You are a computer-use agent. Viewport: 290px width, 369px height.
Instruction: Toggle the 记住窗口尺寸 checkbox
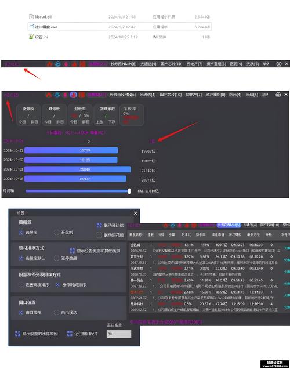pyautogui.click(x=70, y=334)
